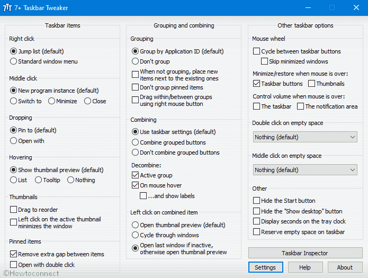The width and height of the screenshot is (368, 278).
Task: Check Hide the "Show desktop" button
Action: click(x=256, y=211)
